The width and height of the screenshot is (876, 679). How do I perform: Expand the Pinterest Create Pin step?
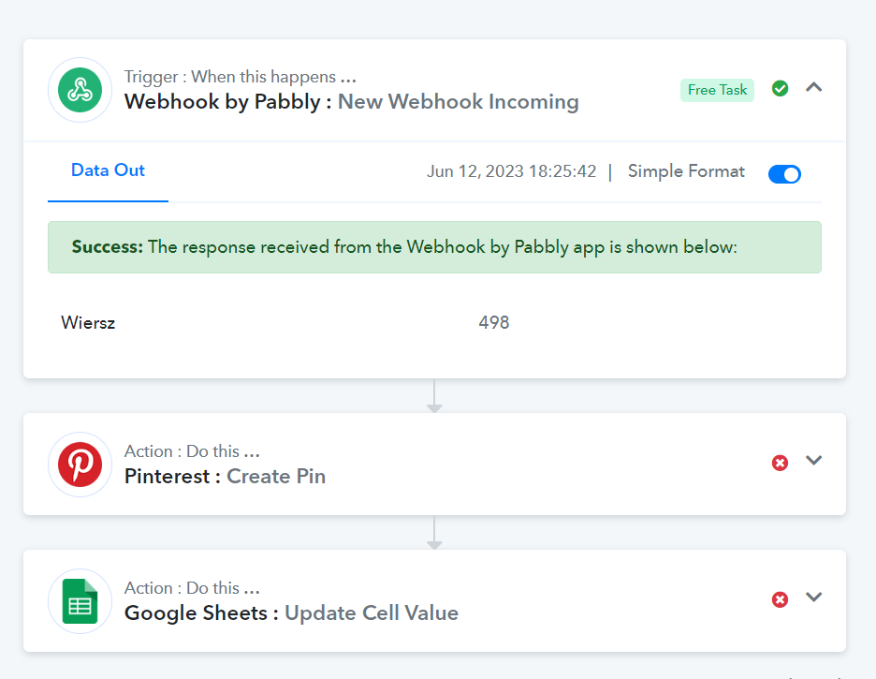[x=814, y=460]
